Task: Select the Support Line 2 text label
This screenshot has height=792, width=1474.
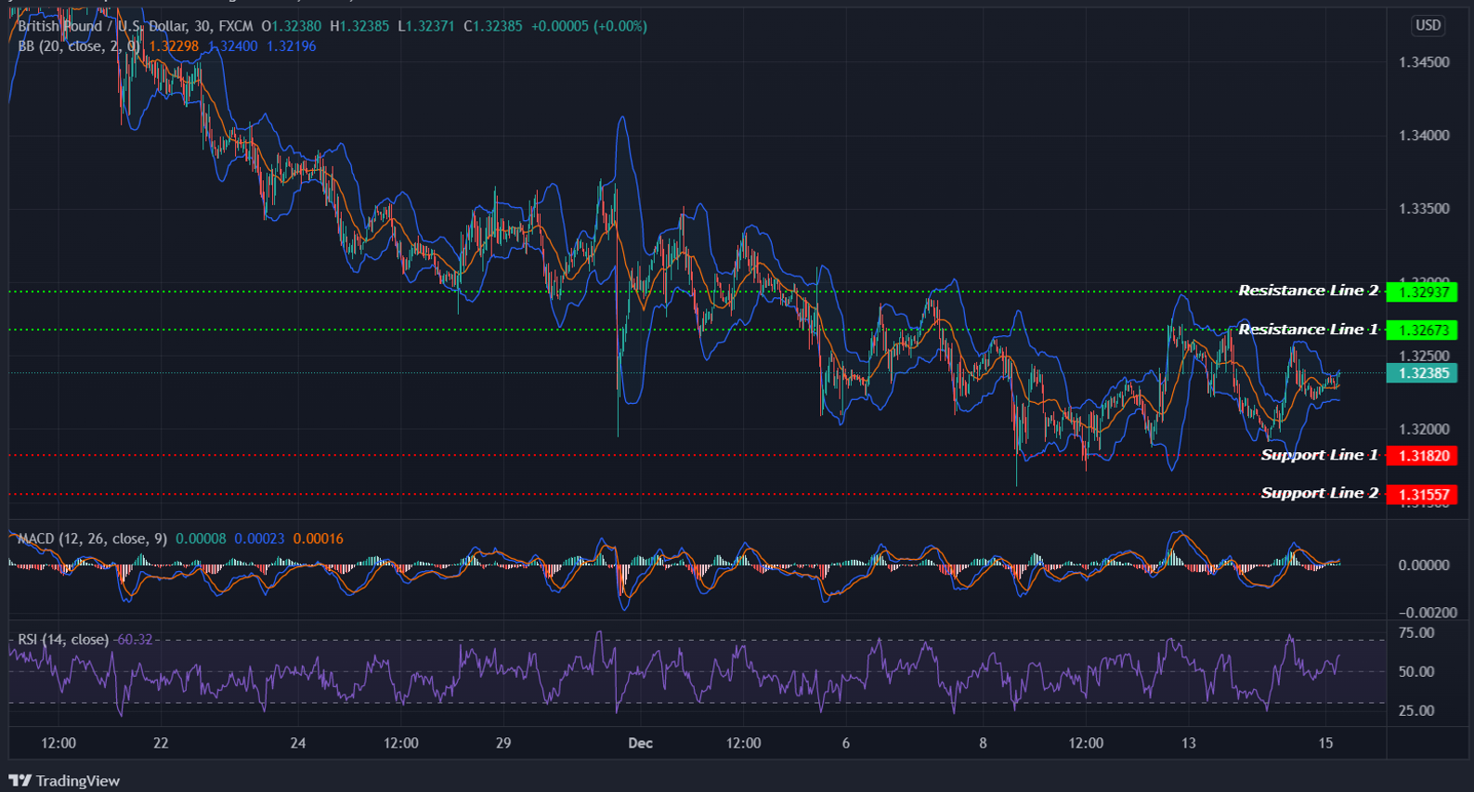Action: click(1319, 493)
